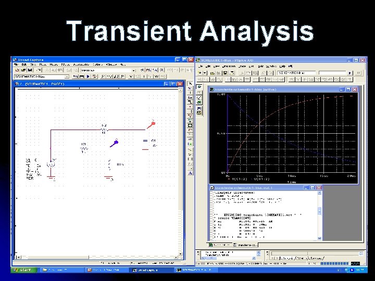The width and height of the screenshot is (375, 281).
Task: Click the SCHEMATIC1-Bias profile field in PSpice
Action: [296, 73]
